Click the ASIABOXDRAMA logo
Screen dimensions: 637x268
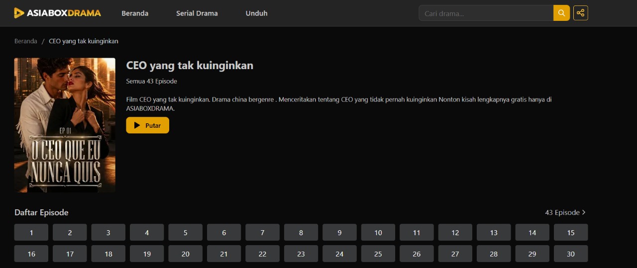tap(57, 13)
